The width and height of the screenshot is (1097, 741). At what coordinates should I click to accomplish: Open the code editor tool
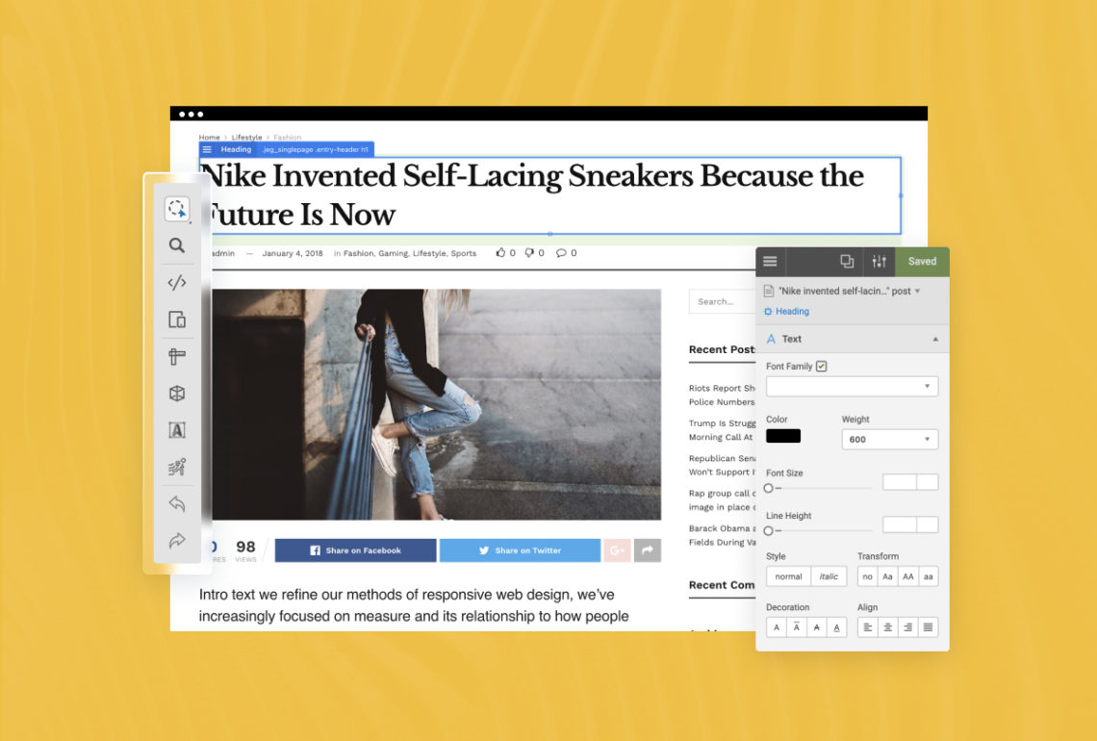tap(177, 283)
